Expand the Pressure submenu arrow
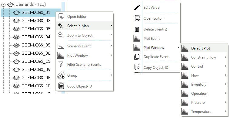 point(226,102)
